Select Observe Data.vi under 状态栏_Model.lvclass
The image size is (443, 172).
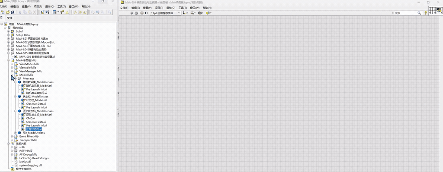tap(36, 103)
